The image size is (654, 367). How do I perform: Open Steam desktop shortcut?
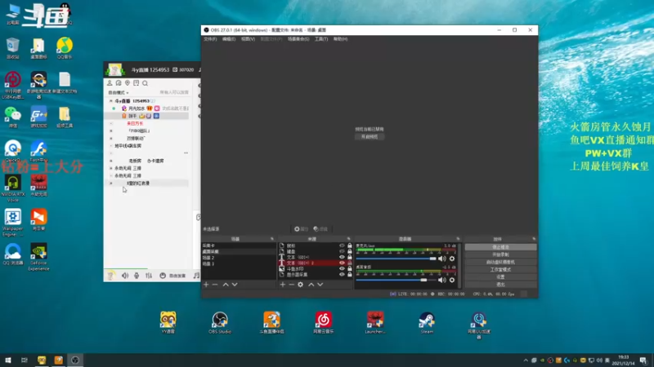click(x=427, y=322)
